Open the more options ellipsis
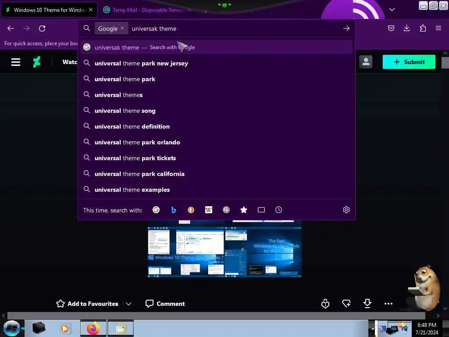The image size is (449, 337). click(x=388, y=304)
